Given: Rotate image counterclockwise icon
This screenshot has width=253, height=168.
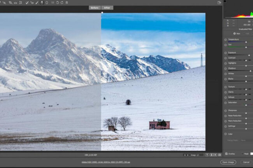Looking at the screenshot, I should point(57,3).
